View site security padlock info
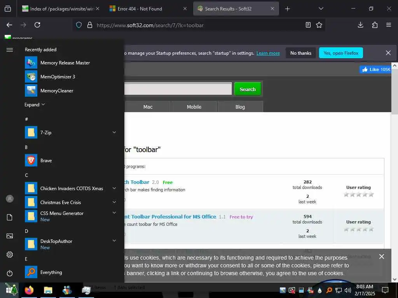 90,25
